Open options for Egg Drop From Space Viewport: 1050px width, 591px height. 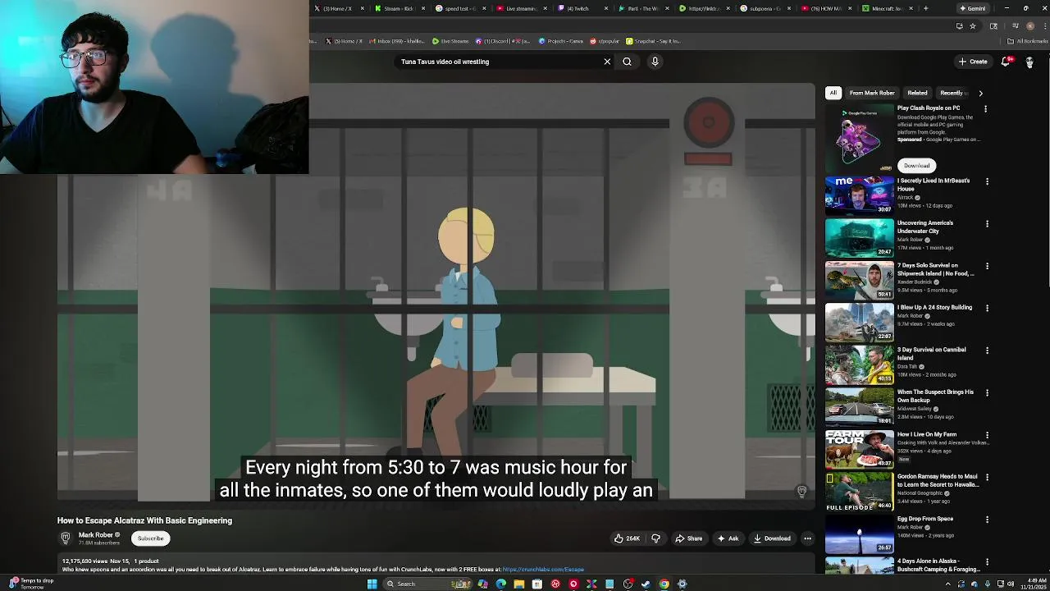[x=987, y=520]
